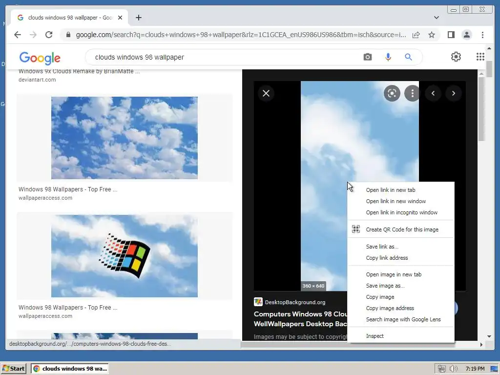The width and height of the screenshot is (500, 375).
Task: Open Chrome three-dot menu
Action: click(x=482, y=35)
